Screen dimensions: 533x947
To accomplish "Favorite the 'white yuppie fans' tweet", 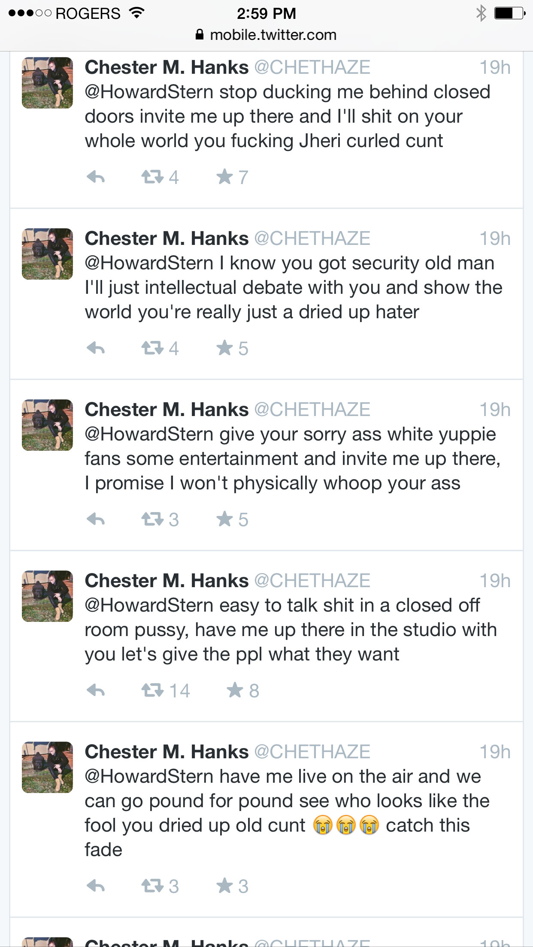I will 224,519.
